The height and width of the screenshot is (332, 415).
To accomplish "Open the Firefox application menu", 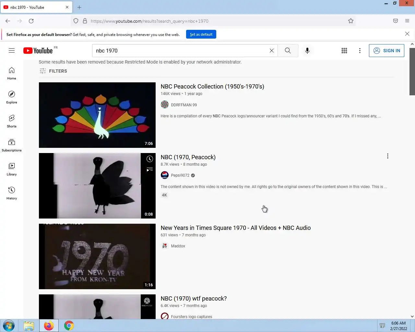I will point(407,21).
